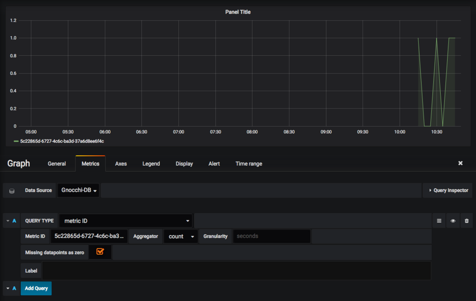This screenshot has height=301, width=476.
Task: Expand the Query Inspector
Action: tap(448, 190)
